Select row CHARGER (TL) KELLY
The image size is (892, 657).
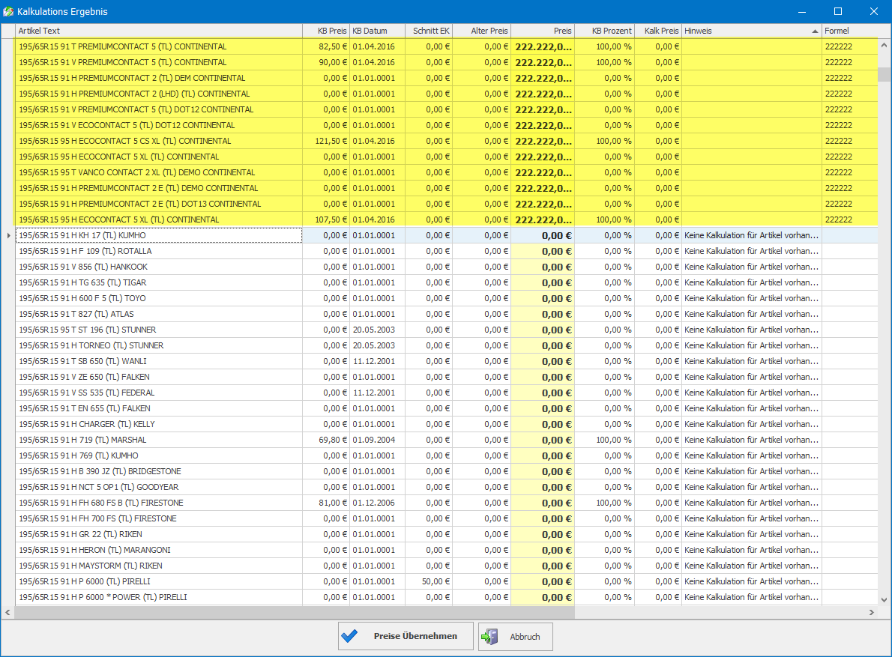(x=447, y=424)
